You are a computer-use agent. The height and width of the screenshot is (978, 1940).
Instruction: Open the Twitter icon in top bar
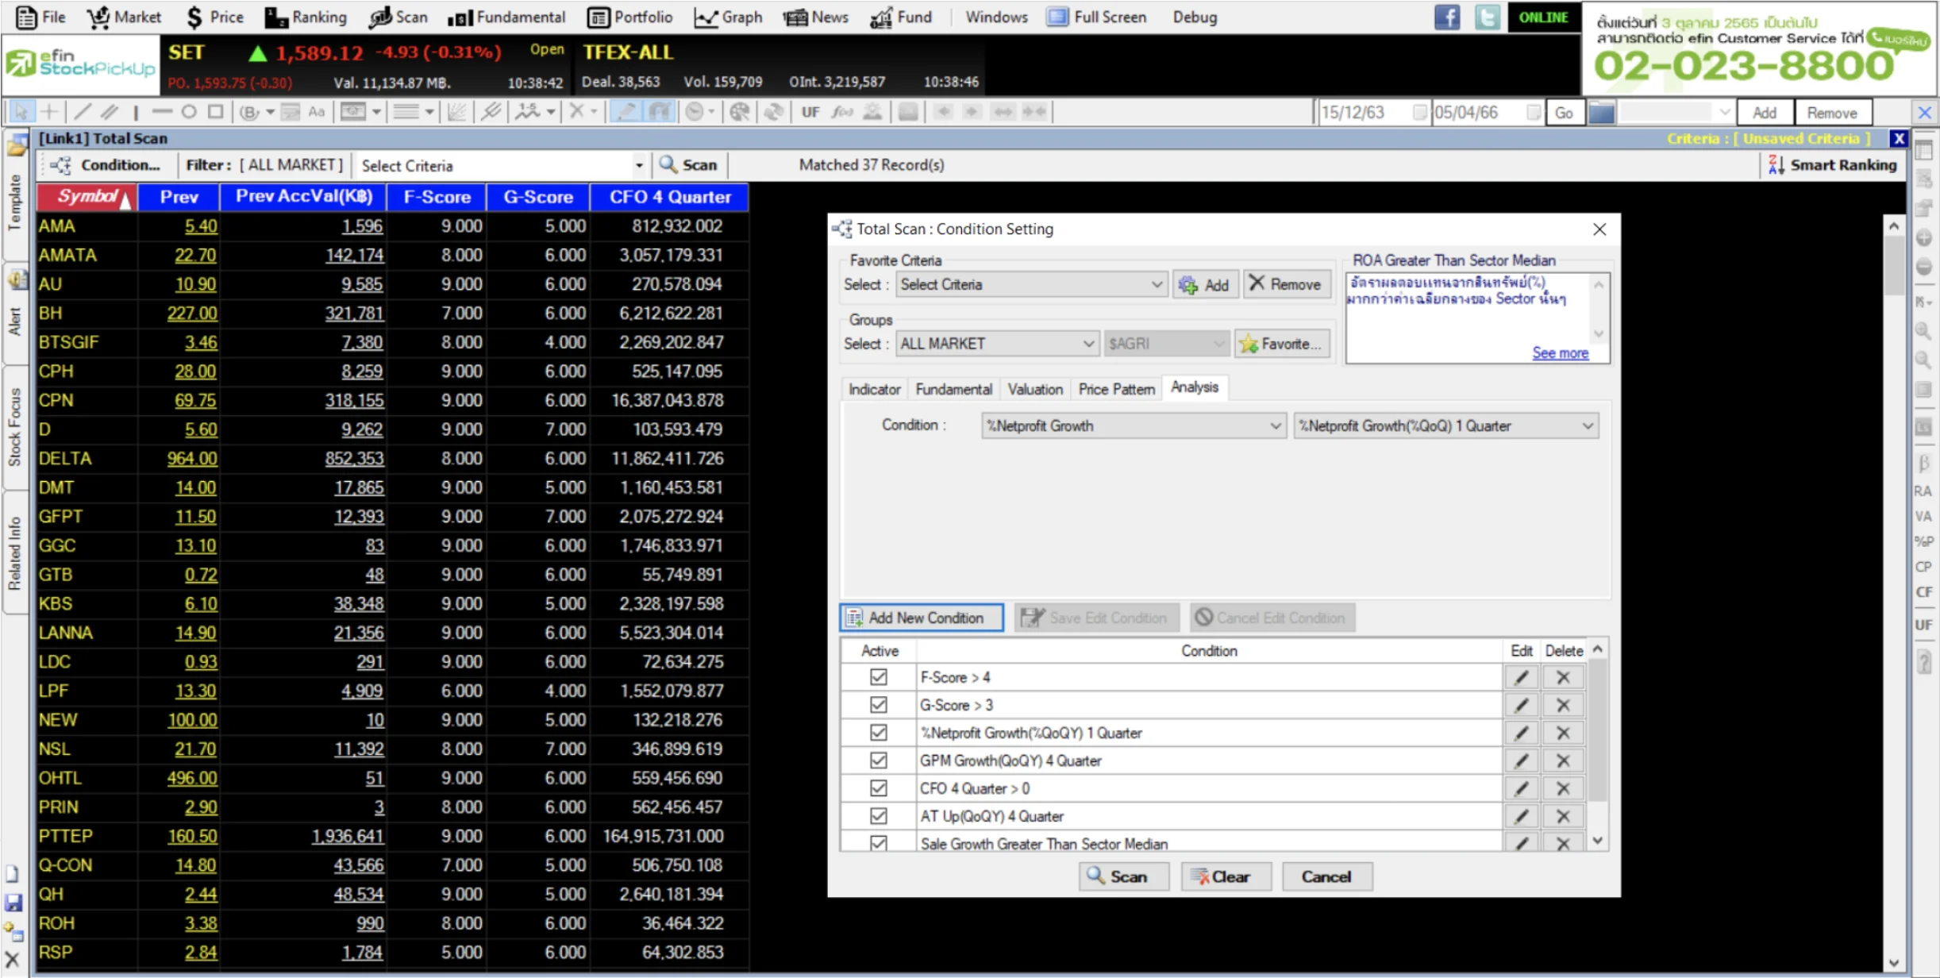tap(1488, 17)
